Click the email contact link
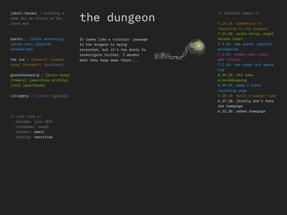Viewport: 287px width, 215px height. [x=39, y=132]
